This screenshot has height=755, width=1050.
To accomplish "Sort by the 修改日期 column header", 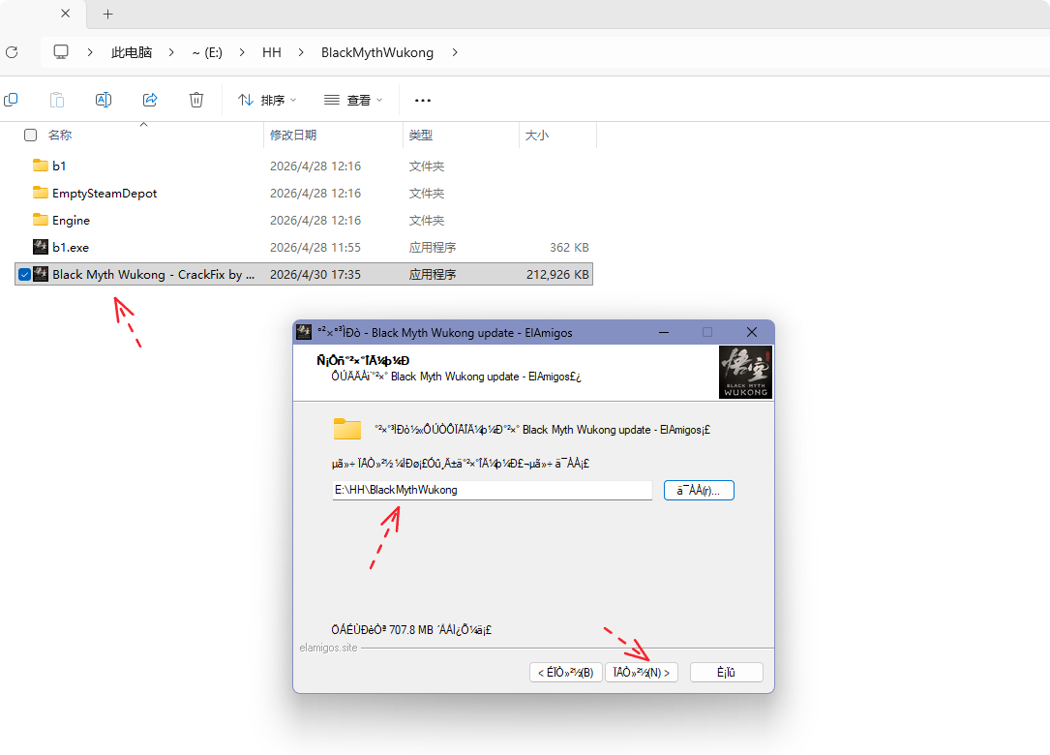I will pos(292,136).
